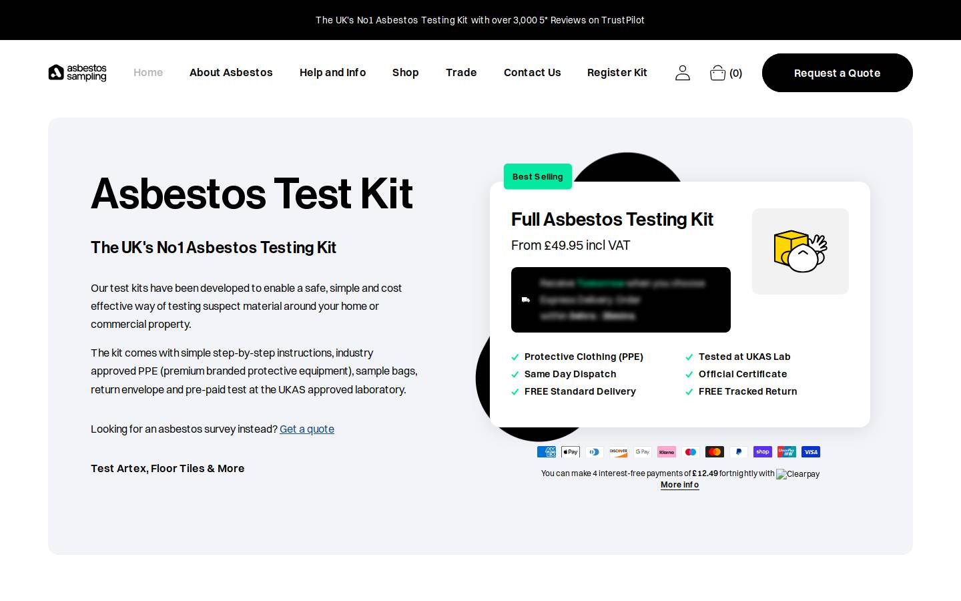Open the Trade menu item
The height and width of the screenshot is (601, 961).
pyautogui.click(x=461, y=73)
